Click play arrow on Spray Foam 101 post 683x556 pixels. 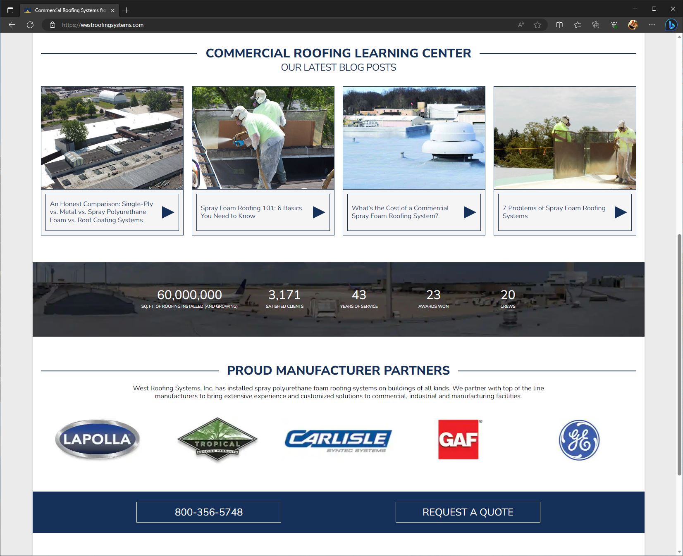[319, 212]
